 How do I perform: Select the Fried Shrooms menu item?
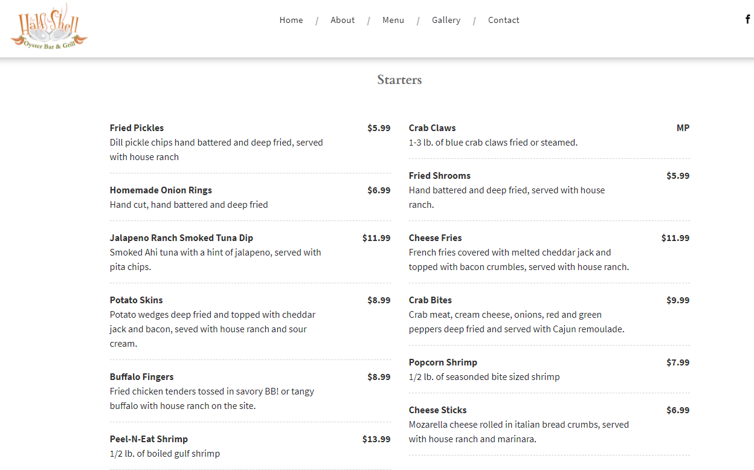click(x=439, y=176)
